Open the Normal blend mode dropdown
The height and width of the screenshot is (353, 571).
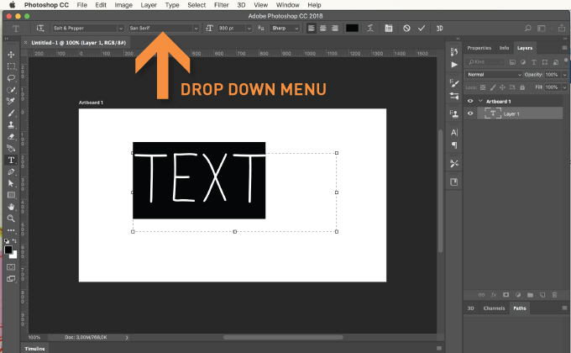click(494, 74)
